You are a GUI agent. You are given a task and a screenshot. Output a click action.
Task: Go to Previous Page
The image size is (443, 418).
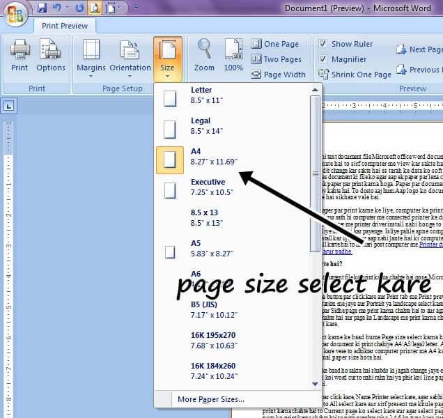click(419, 70)
